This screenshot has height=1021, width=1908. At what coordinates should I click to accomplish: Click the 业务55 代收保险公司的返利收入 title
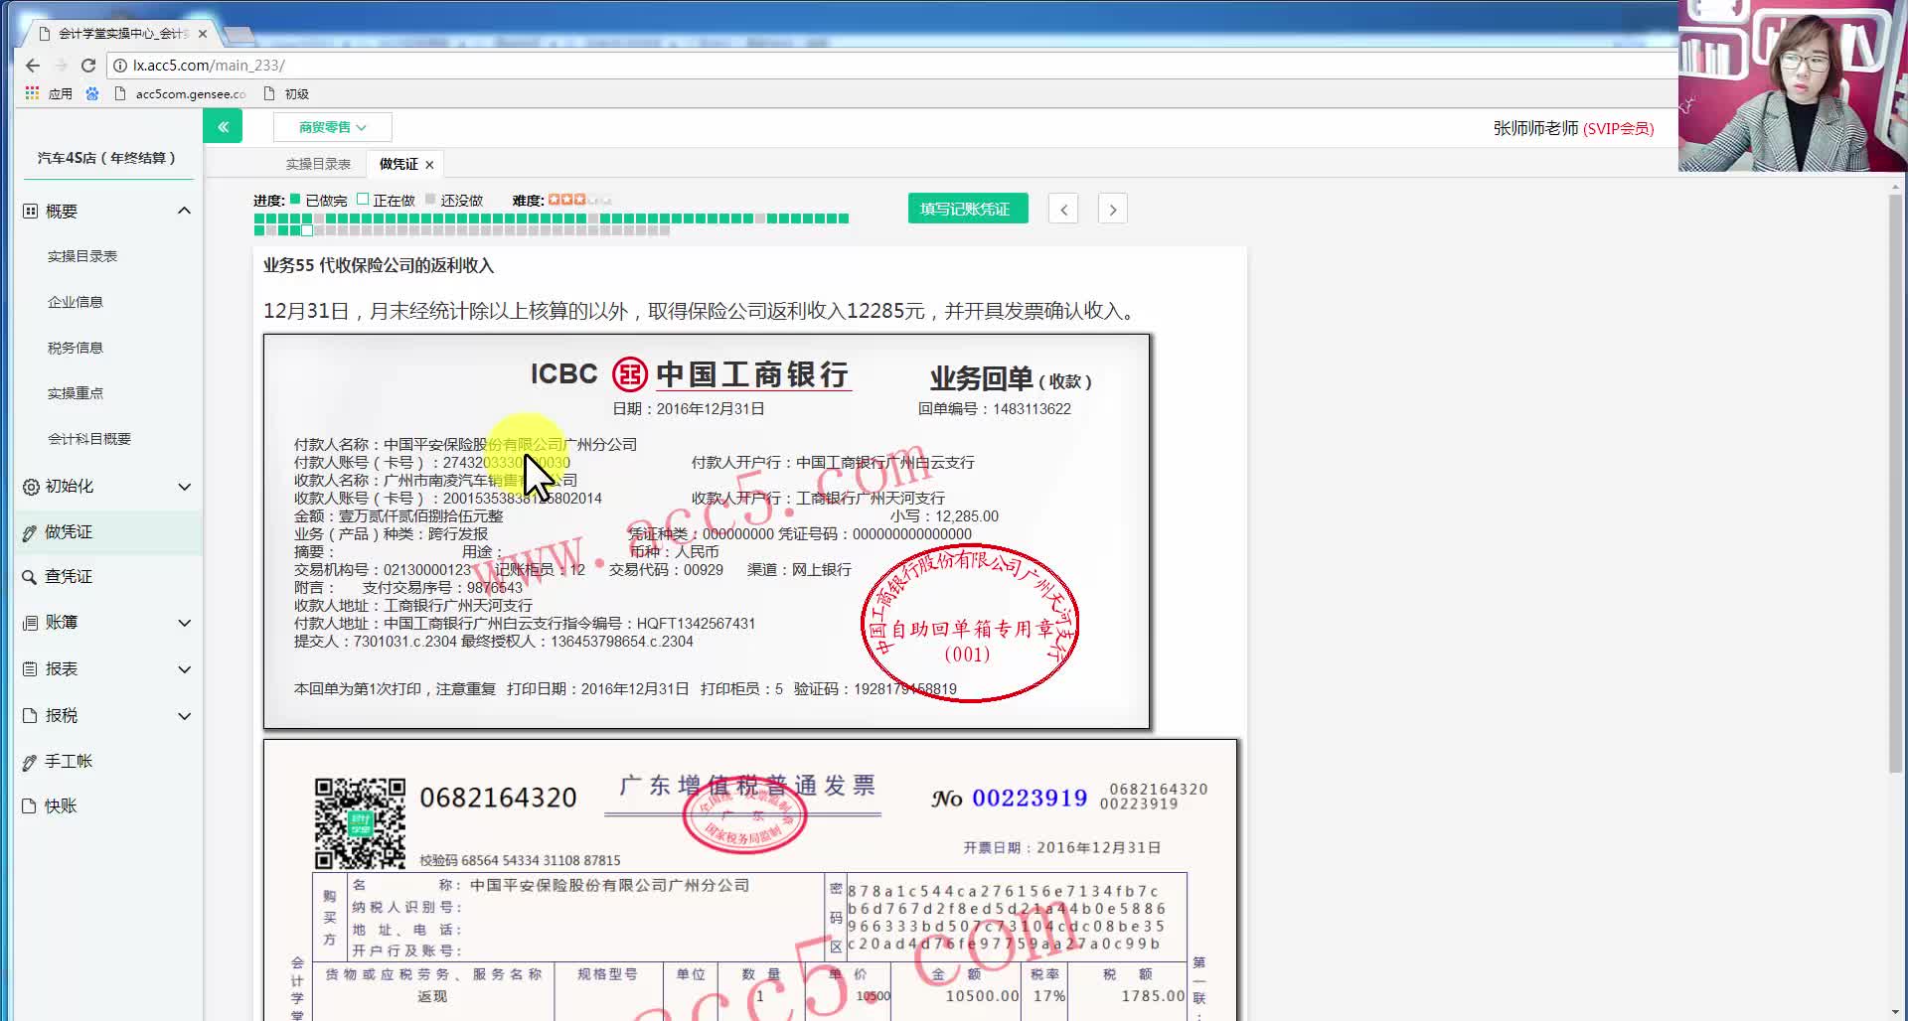click(379, 265)
